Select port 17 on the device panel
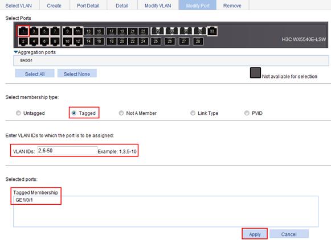The height and width of the screenshot is (240, 331). coord(112,31)
